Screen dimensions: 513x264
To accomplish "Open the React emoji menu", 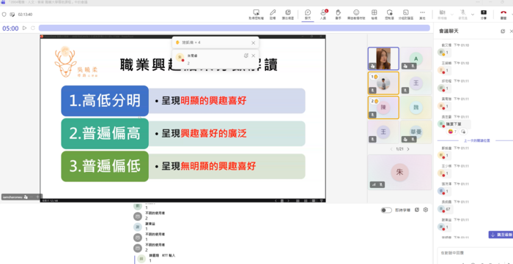I will click(356, 15).
